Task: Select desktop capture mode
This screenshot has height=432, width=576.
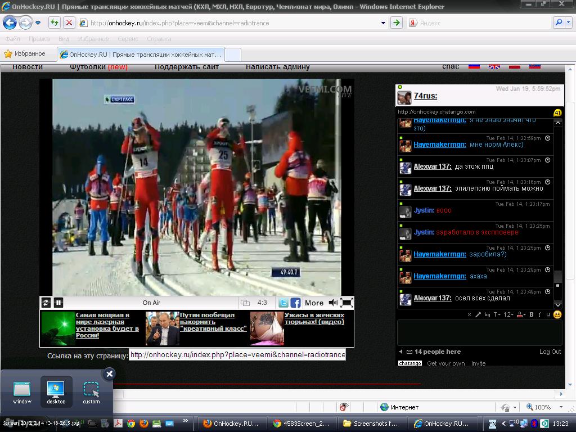Action: tap(56, 391)
